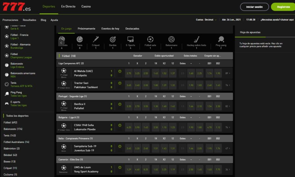Open stats icon for Sampdoria Sub-19 match
The width and height of the screenshot is (295, 177).
[x=120, y=146]
